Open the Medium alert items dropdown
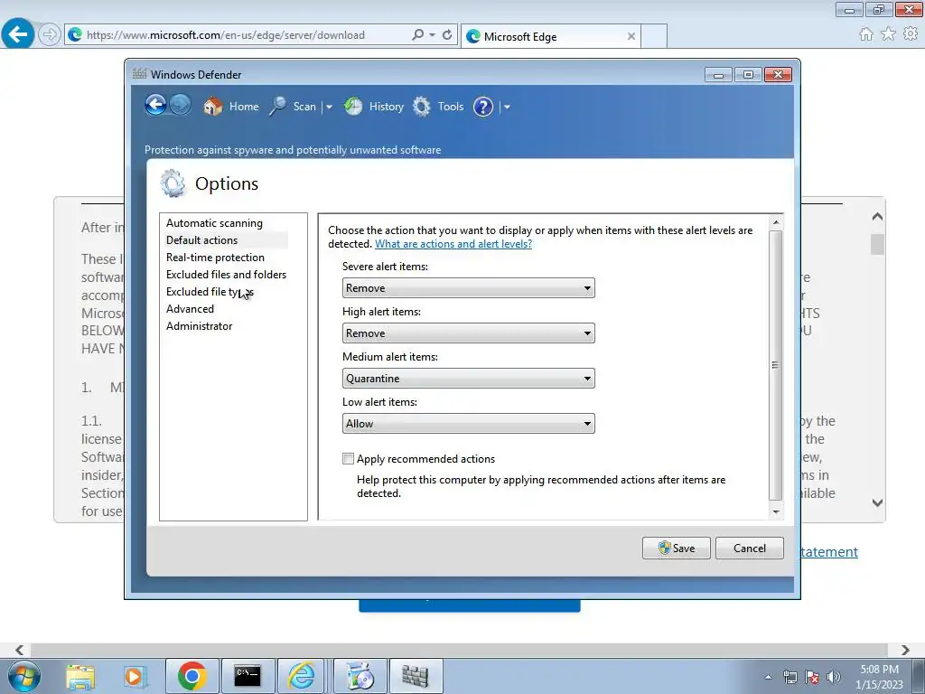The image size is (925, 694). coord(469,379)
